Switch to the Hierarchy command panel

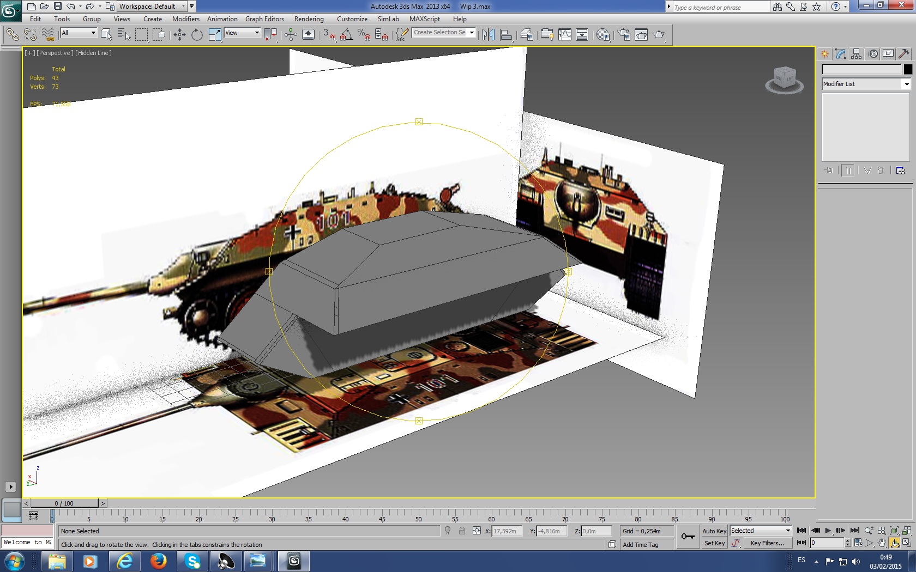tap(857, 54)
